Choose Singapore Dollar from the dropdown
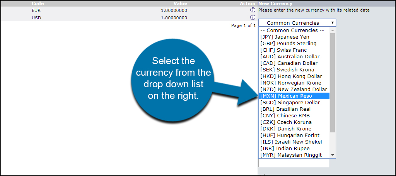 point(290,103)
